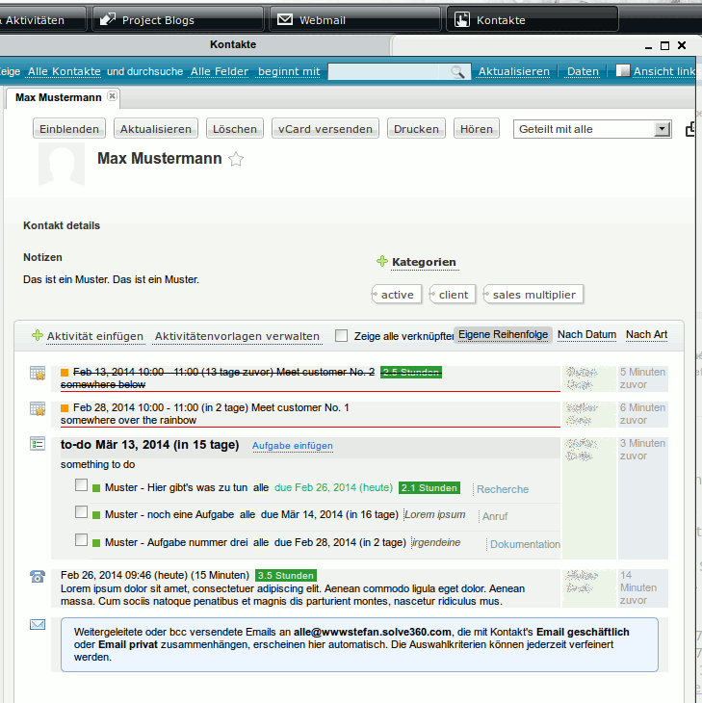Screen dimensions: 702x703
Task: Click the Drucken button
Action: (x=416, y=129)
